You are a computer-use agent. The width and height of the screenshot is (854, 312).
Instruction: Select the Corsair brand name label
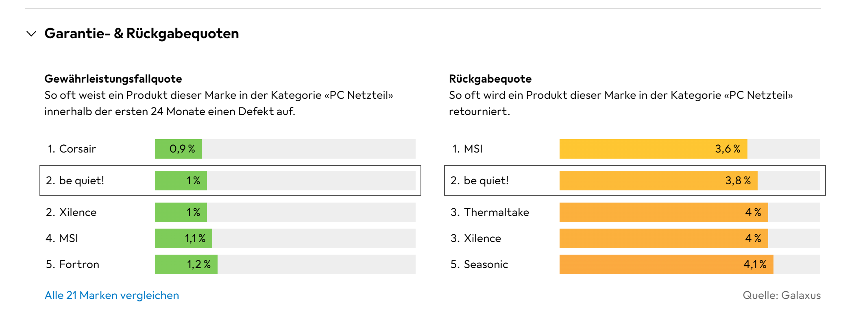[78, 149]
